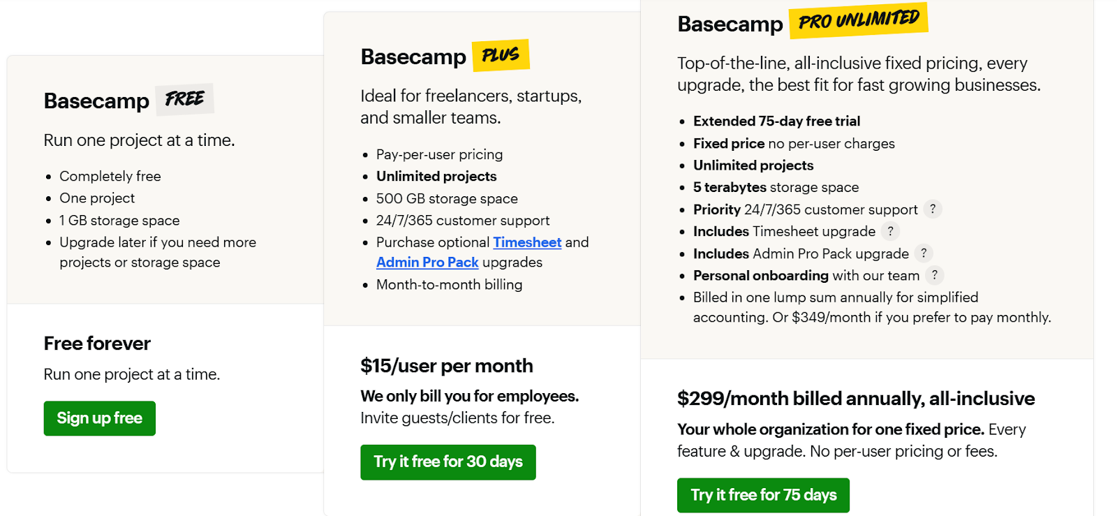Select the Extended 75-day free trial bullet
This screenshot has height=516, width=1117.
776,121
